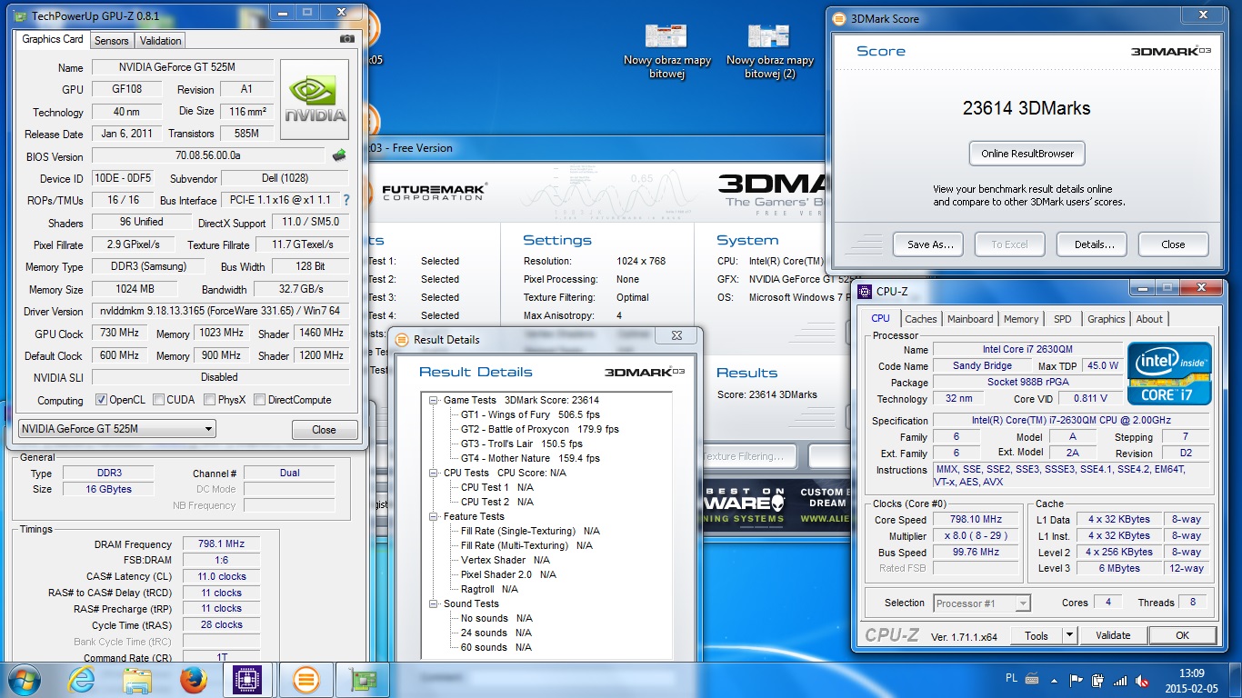The image size is (1242, 698).
Task: Click the Validate button in CPU-Z
Action: click(x=1113, y=635)
